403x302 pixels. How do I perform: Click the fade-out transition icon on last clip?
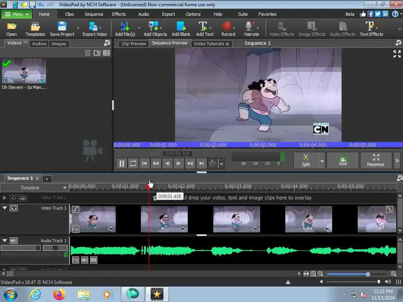(x=390, y=209)
